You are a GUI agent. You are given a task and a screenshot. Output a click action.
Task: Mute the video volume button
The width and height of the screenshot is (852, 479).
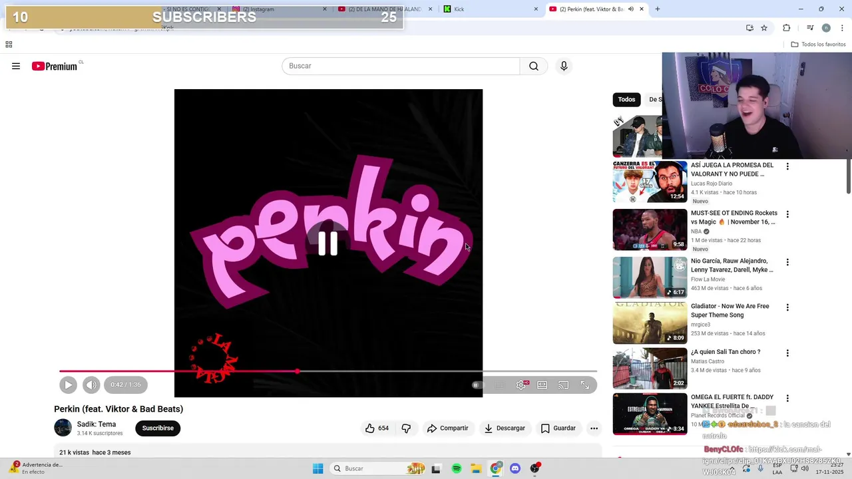coord(91,385)
